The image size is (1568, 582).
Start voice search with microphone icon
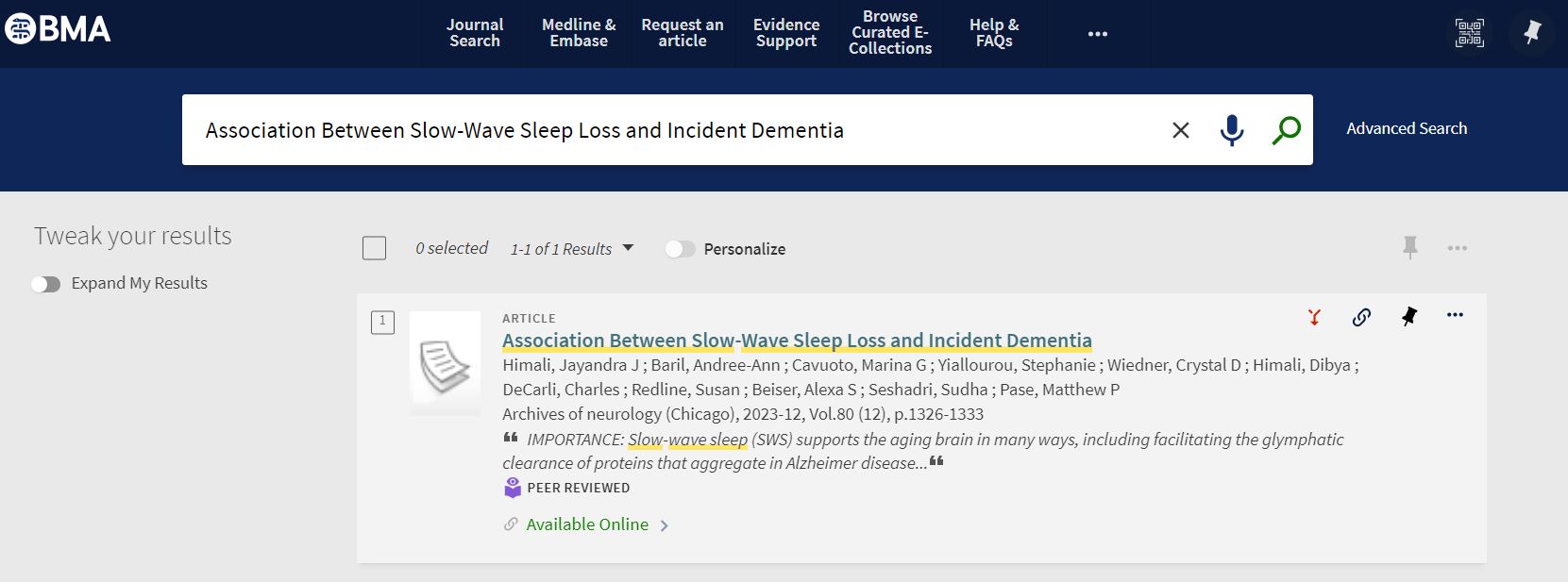click(x=1231, y=130)
